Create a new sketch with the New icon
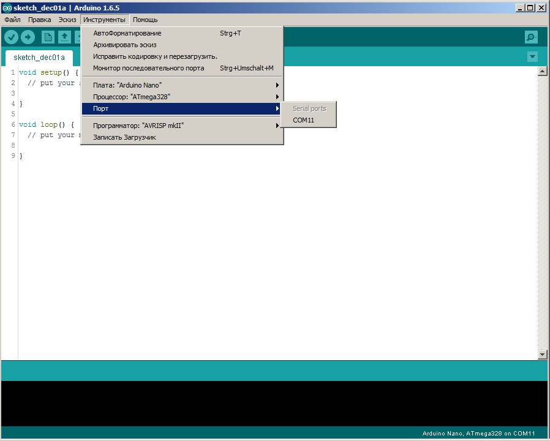Image resolution: width=550 pixels, height=441 pixels. (x=48, y=37)
